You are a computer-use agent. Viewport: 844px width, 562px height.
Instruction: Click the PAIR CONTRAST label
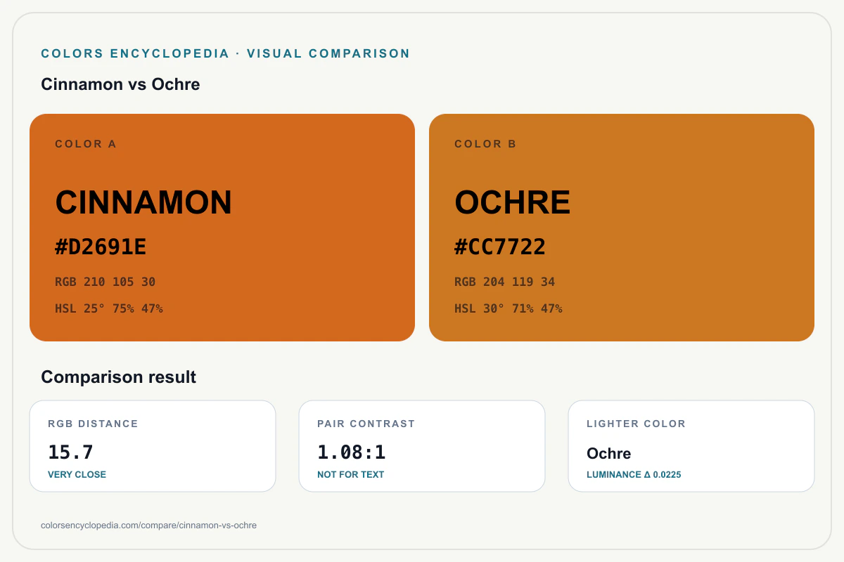[366, 424]
